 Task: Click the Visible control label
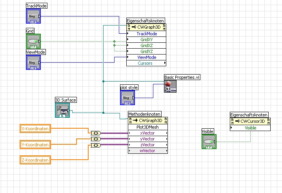point(208,131)
